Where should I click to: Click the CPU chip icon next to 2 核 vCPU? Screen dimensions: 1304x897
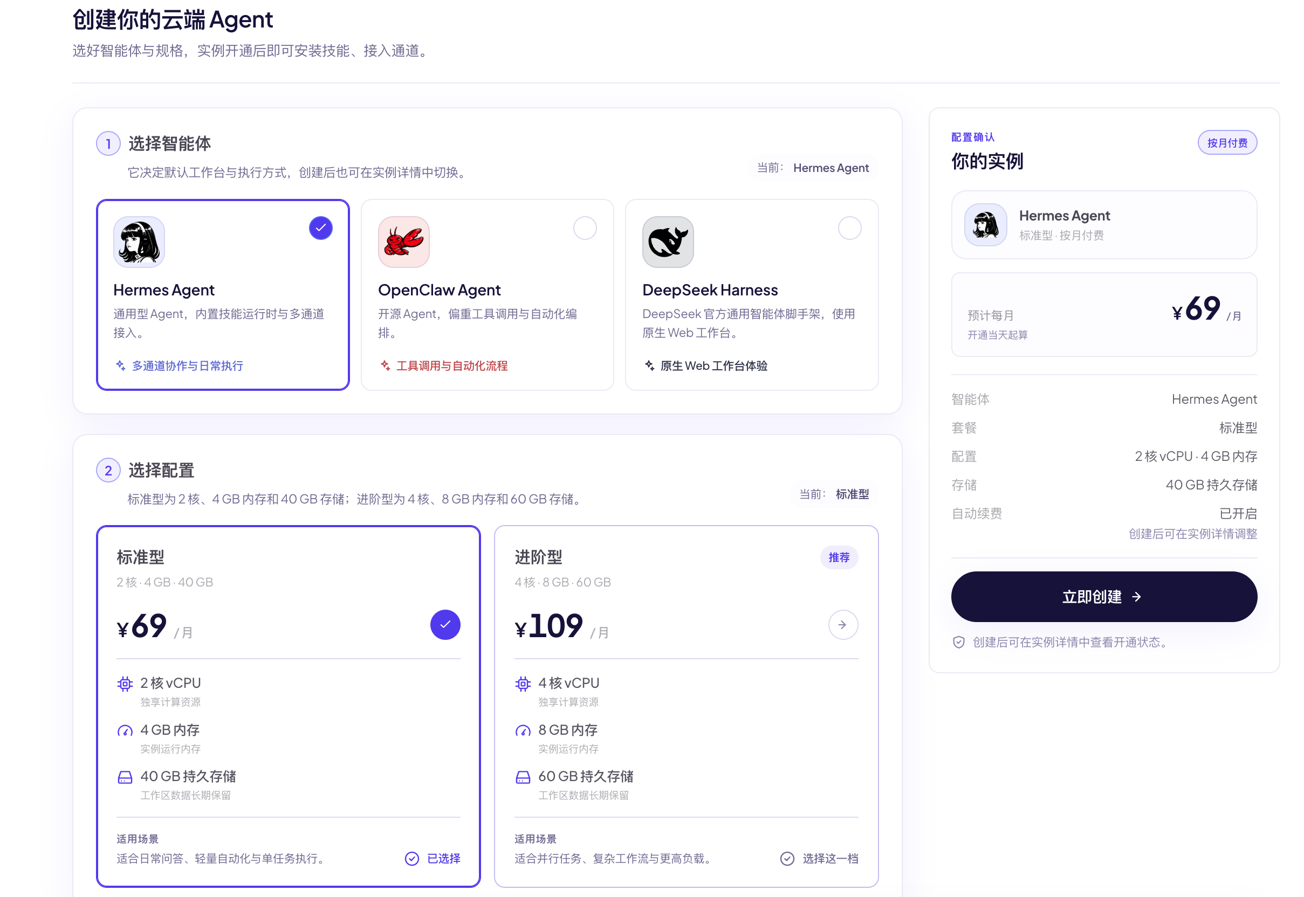[125, 684]
